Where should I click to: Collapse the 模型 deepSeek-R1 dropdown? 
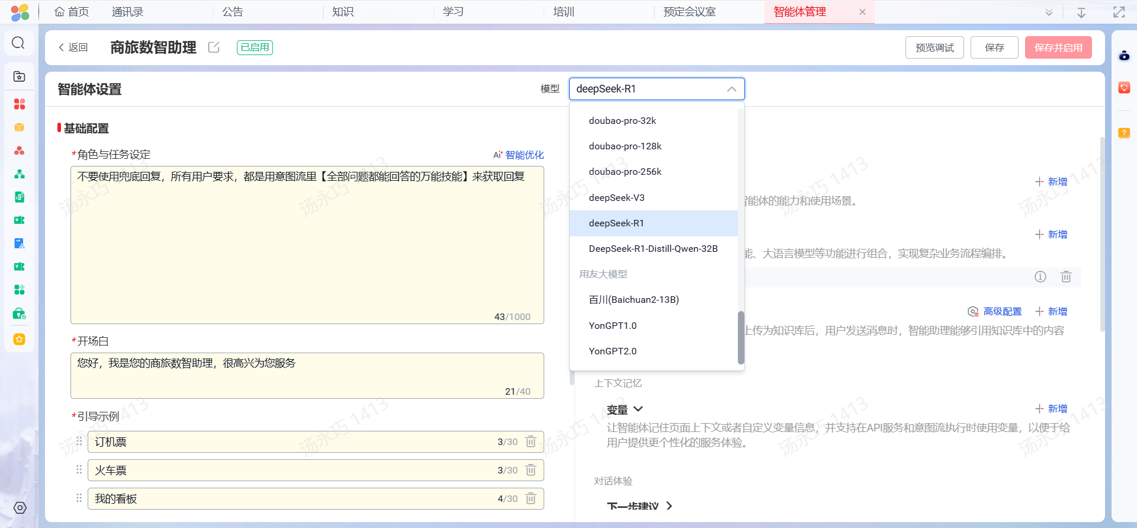point(731,89)
